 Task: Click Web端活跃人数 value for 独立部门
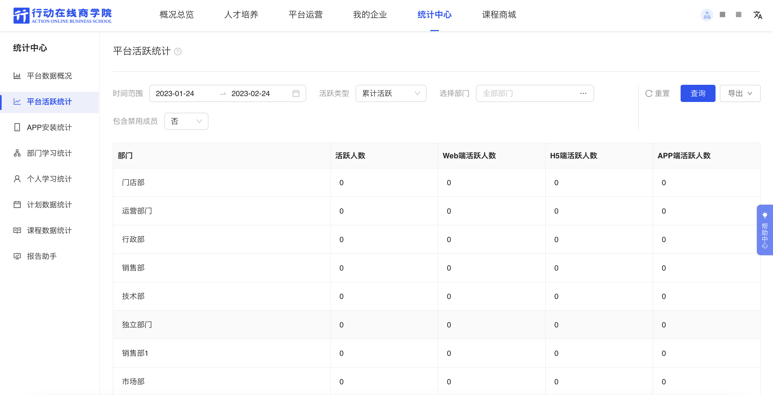pyautogui.click(x=449, y=325)
